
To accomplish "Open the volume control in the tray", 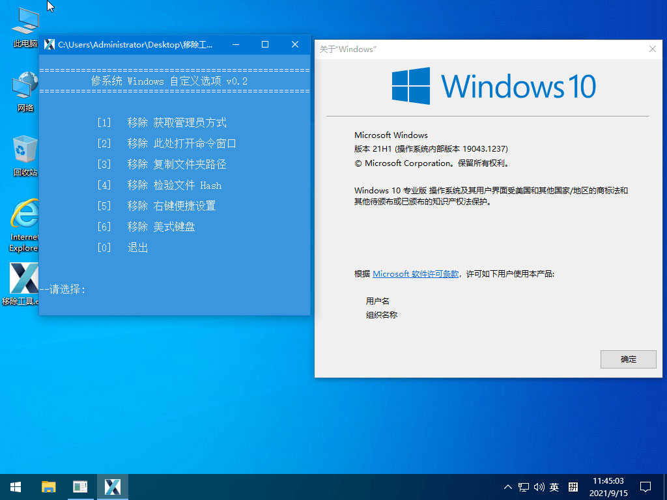I will 538,486.
